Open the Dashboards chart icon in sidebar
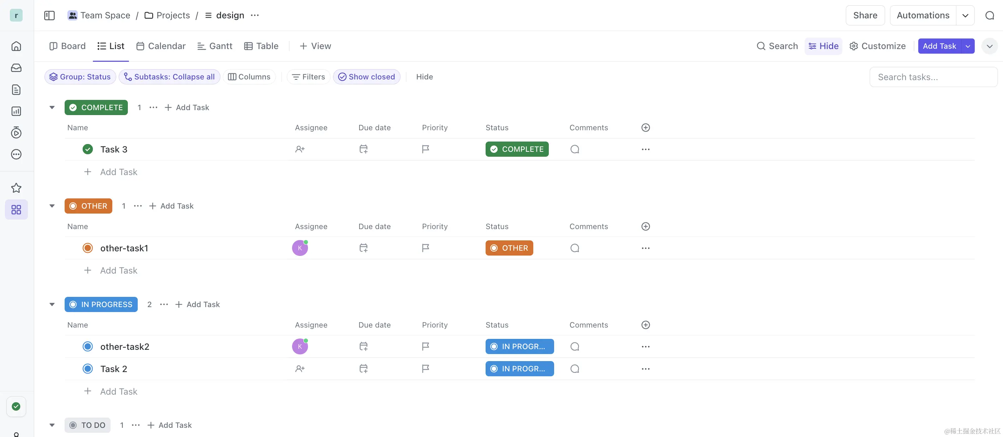 click(16, 111)
